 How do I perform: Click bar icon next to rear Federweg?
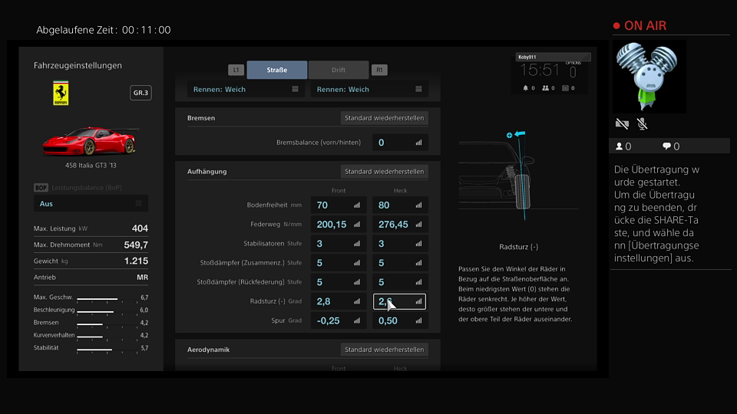(418, 225)
